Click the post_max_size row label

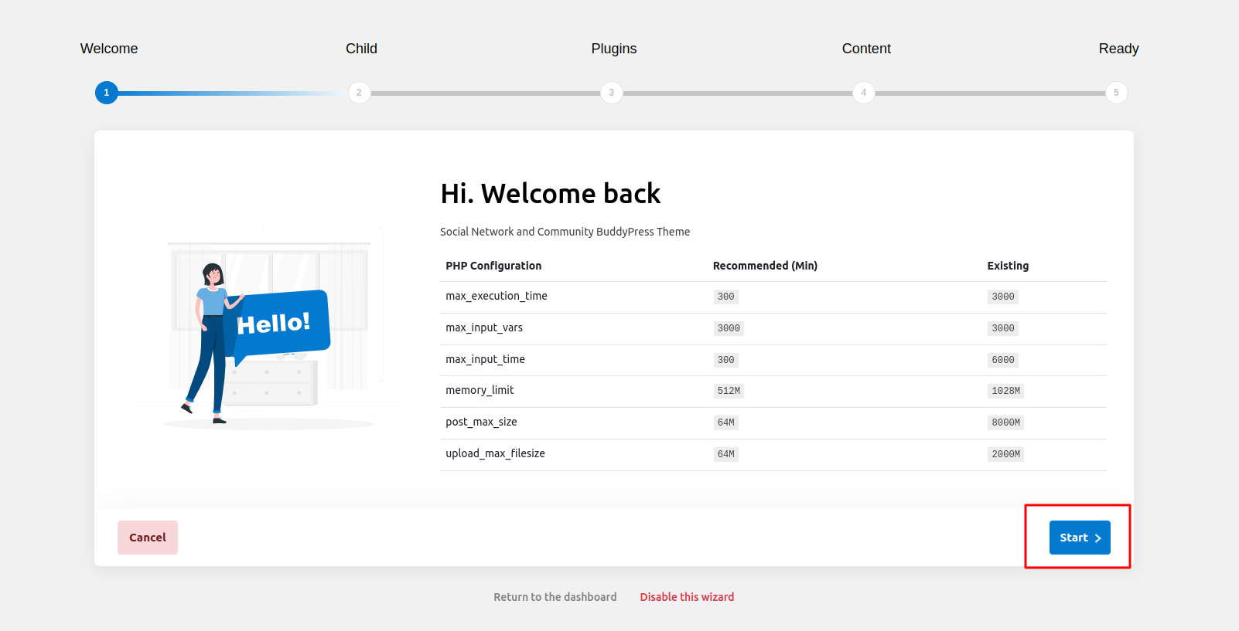481,422
